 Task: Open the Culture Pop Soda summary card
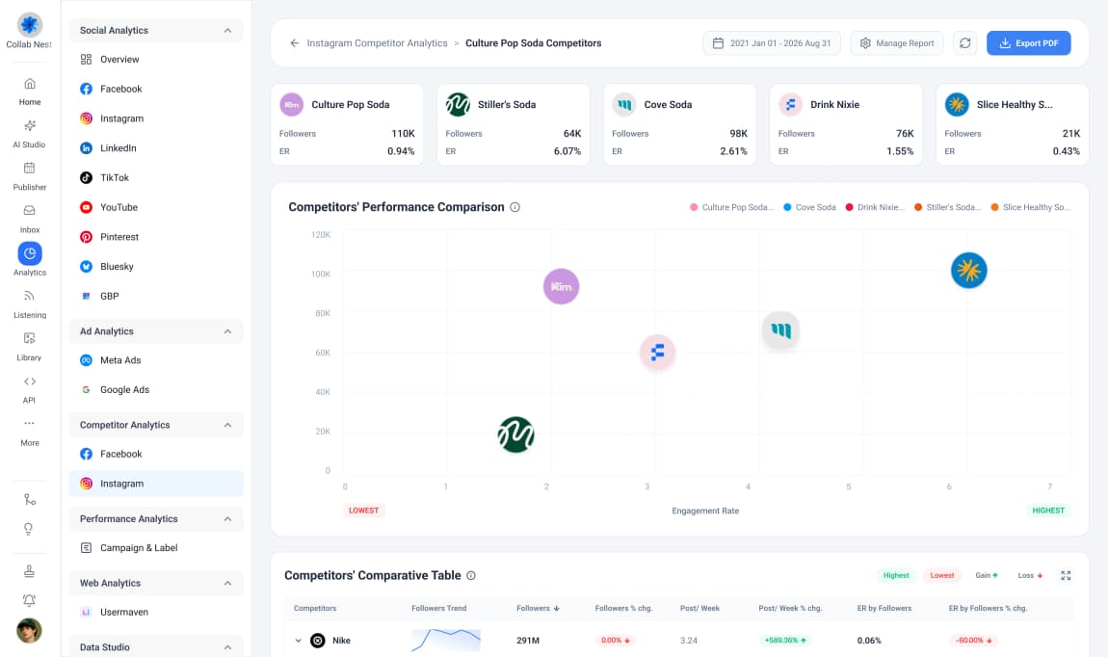click(347, 124)
